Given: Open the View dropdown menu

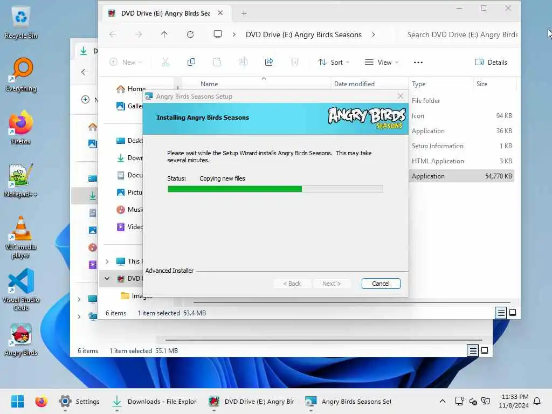Looking at the screenshot, I should pyautogui.click(x=382, y=63).
